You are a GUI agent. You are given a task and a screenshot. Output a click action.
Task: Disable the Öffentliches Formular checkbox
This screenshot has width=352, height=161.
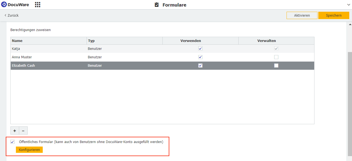point(13,142)
